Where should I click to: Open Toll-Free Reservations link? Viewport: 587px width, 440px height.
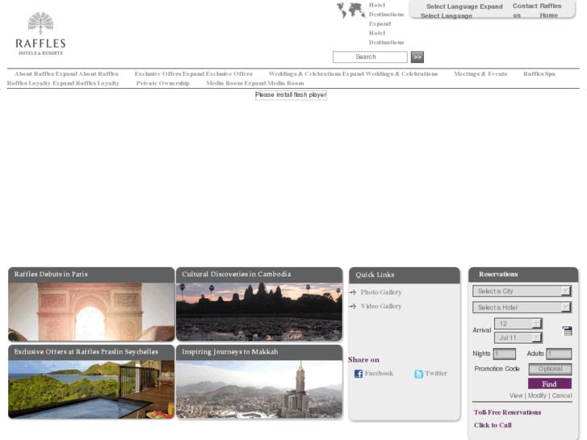(x=507, y=413)
